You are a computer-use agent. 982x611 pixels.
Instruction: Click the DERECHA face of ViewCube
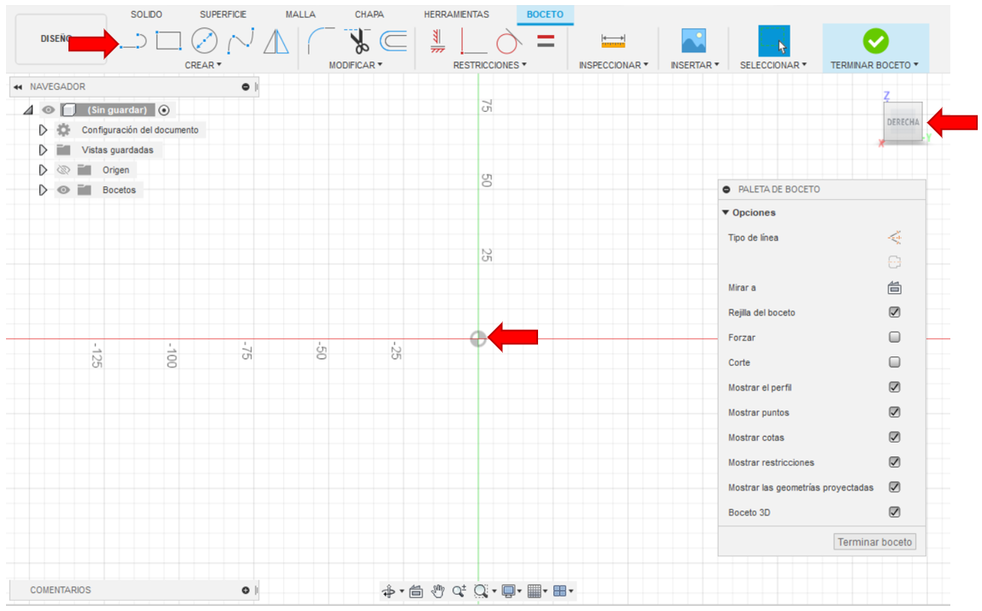coord(902,122)
